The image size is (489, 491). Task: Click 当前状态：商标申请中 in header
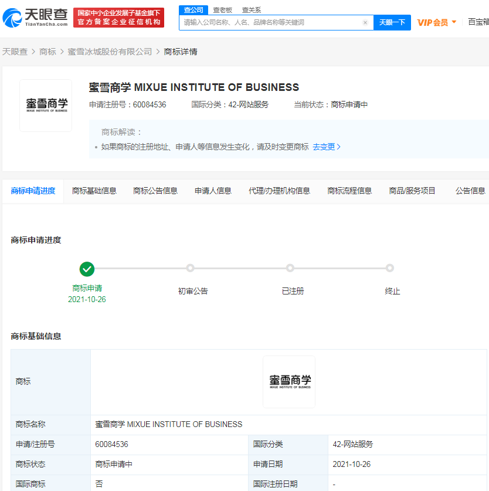(x=331, y=104)
